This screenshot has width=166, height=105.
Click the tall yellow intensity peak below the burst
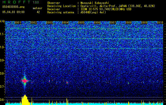[25, 100]
